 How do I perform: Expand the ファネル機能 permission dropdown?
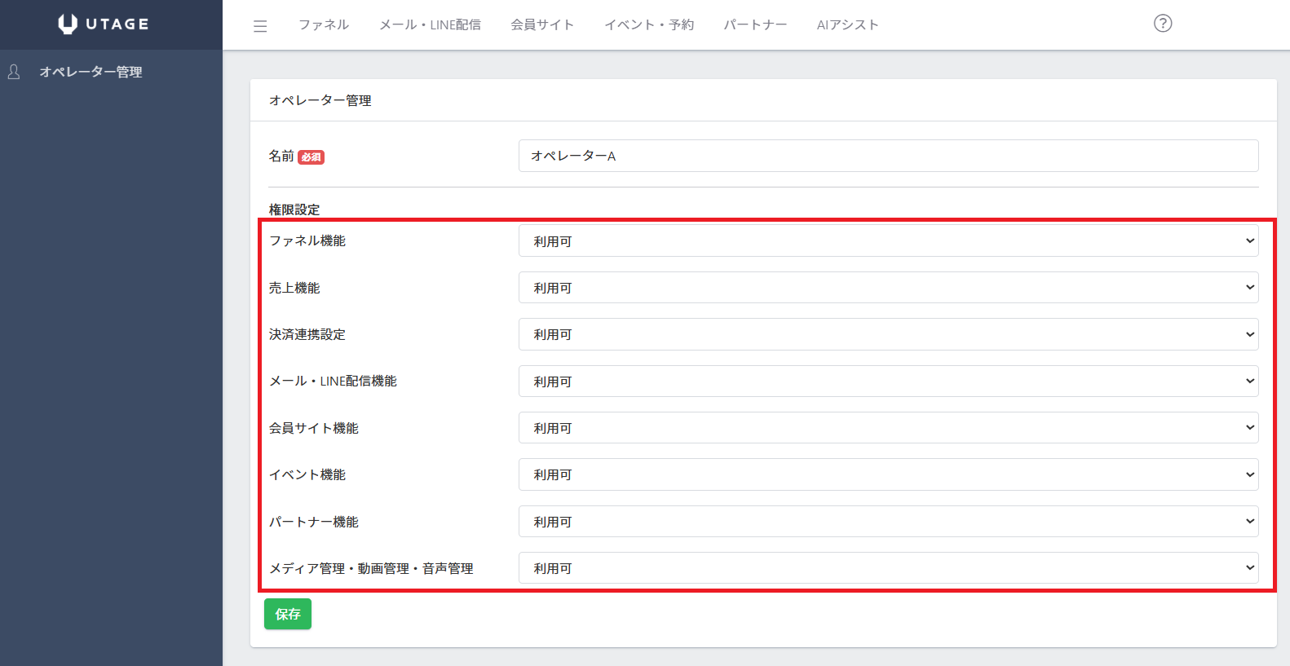(x=888, y=241)
